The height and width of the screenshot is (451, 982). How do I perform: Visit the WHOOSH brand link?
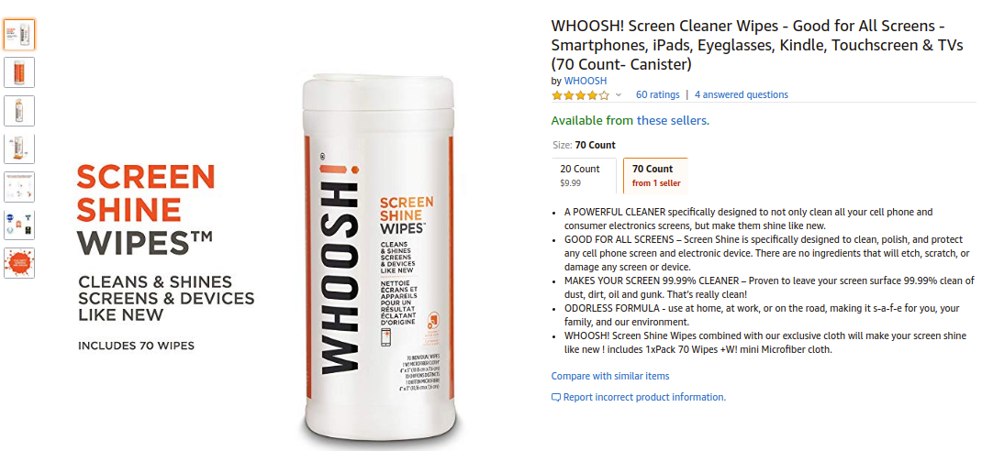(x=585, y=81)
